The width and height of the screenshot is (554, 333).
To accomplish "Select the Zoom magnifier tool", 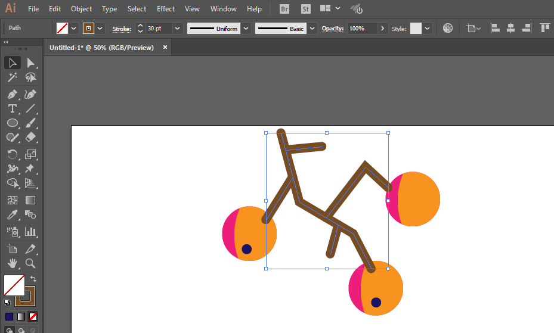I will click(30, 263).
